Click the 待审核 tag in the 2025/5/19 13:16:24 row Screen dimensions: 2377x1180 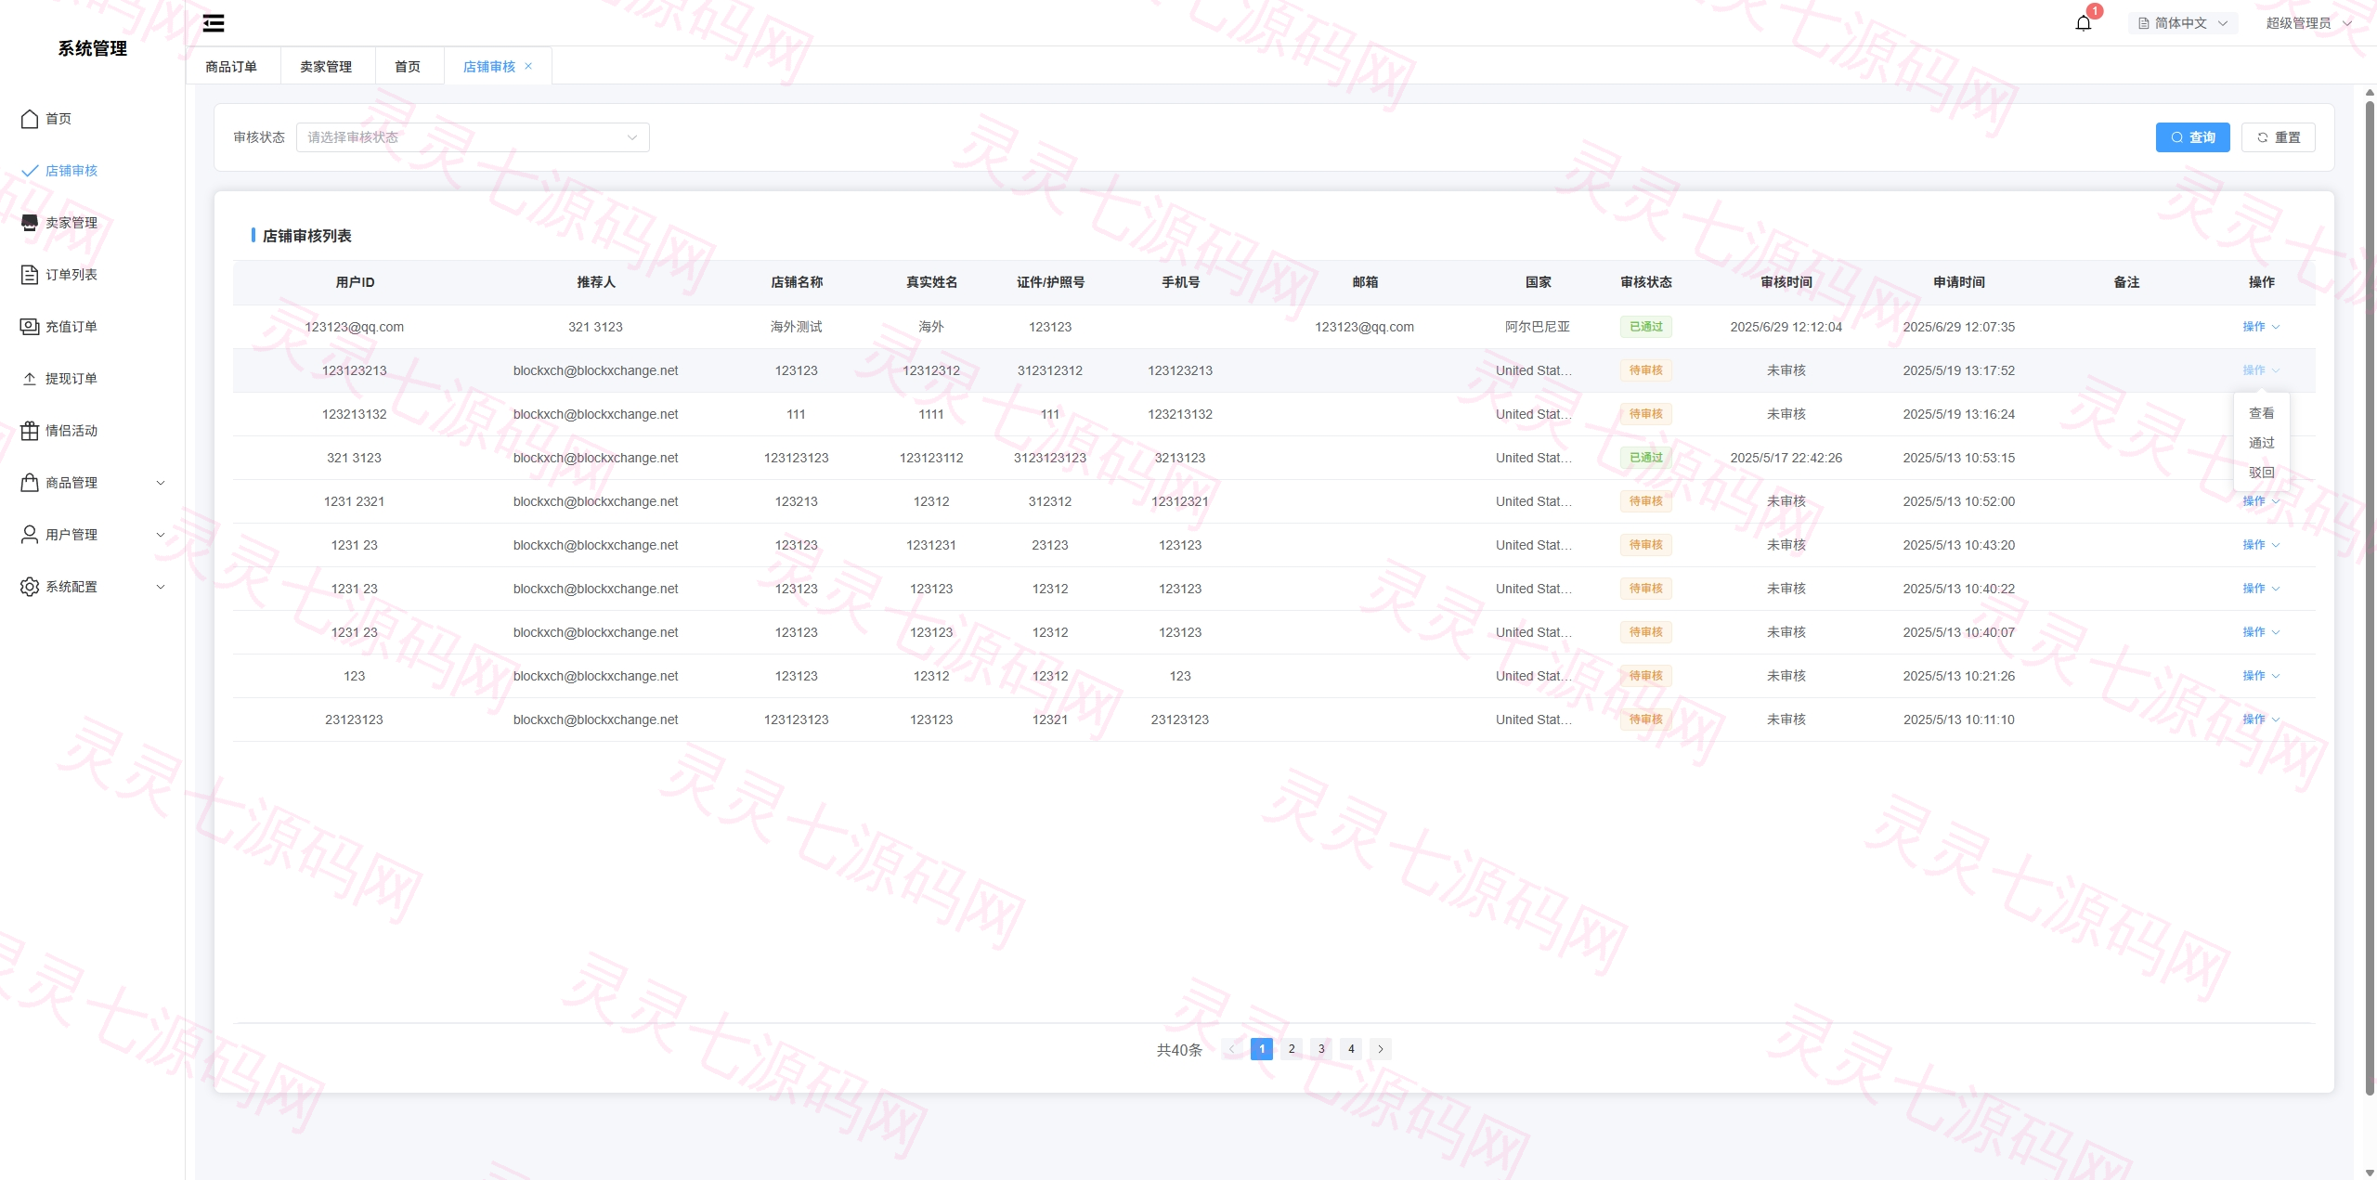pyautogui.click(x=1645, y=414)
